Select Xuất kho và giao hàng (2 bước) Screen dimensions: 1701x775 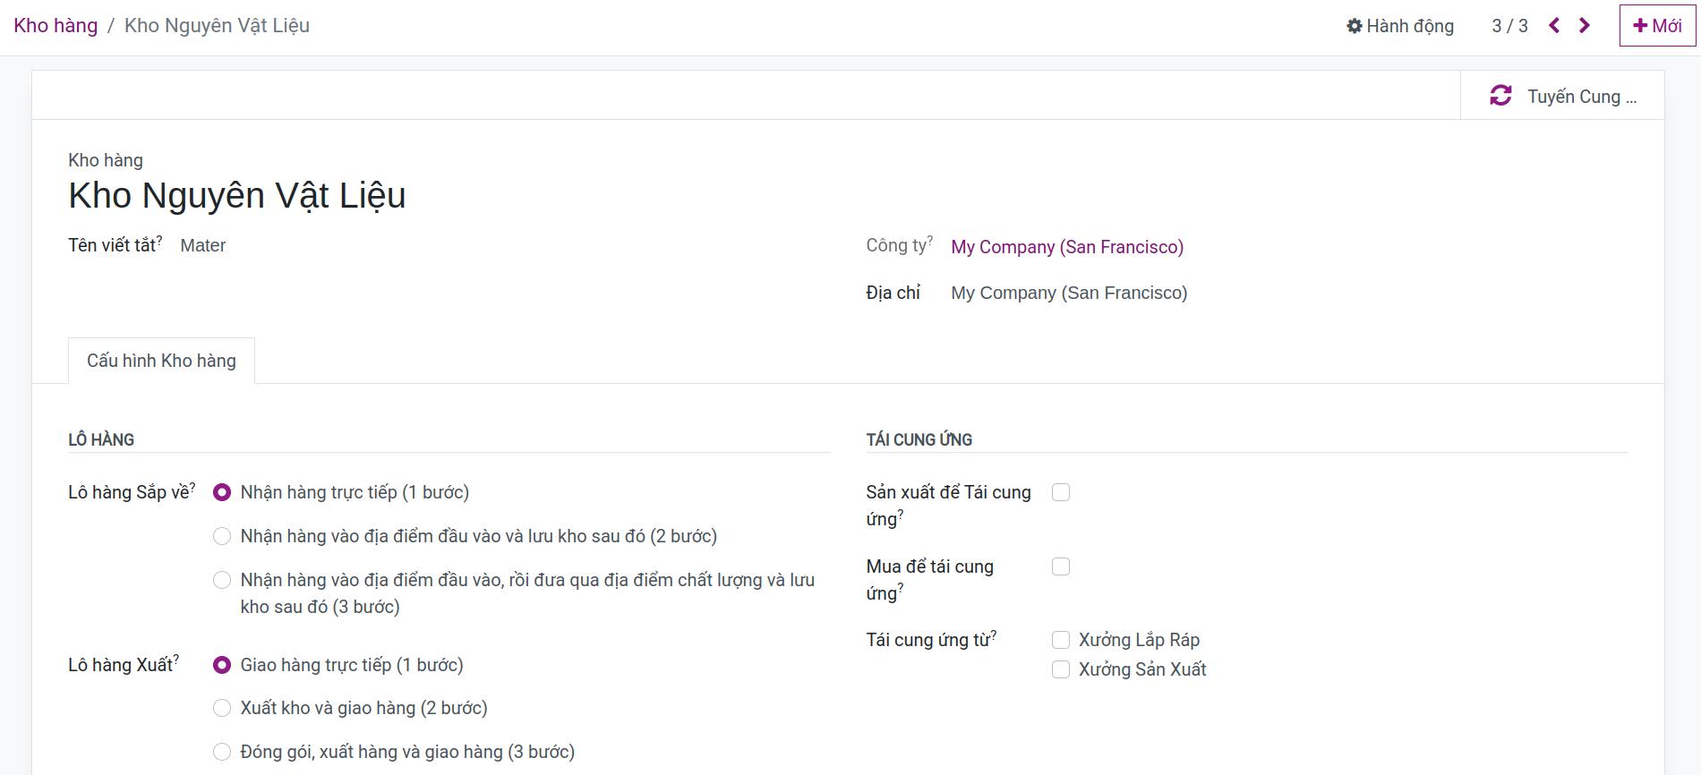click(222, 708)
